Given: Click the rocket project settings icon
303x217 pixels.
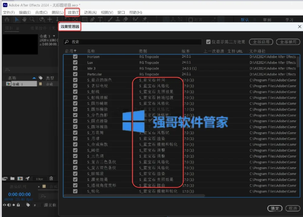Looking at the screenshot, I should (x=27, y=178).
